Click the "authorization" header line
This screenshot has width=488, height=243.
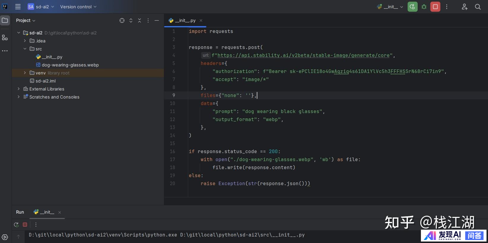click(329, 71)
